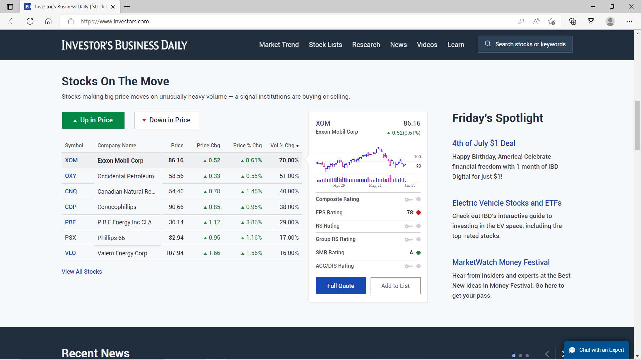Select the Phillips 66 company name

point(111,238)
